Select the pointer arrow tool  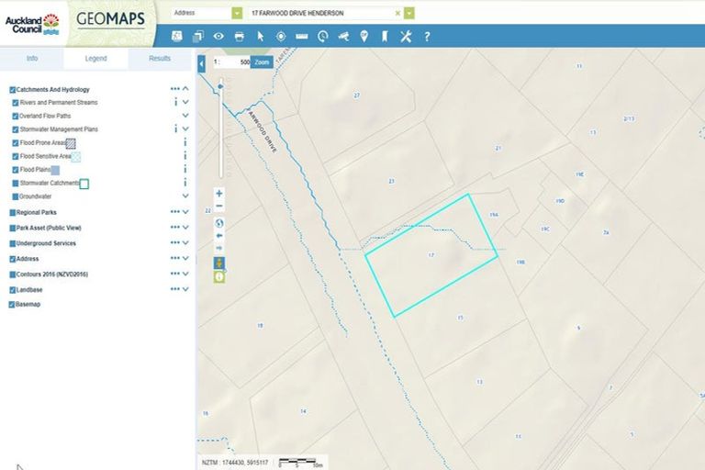pyautogui.click(x=261, y=37)
